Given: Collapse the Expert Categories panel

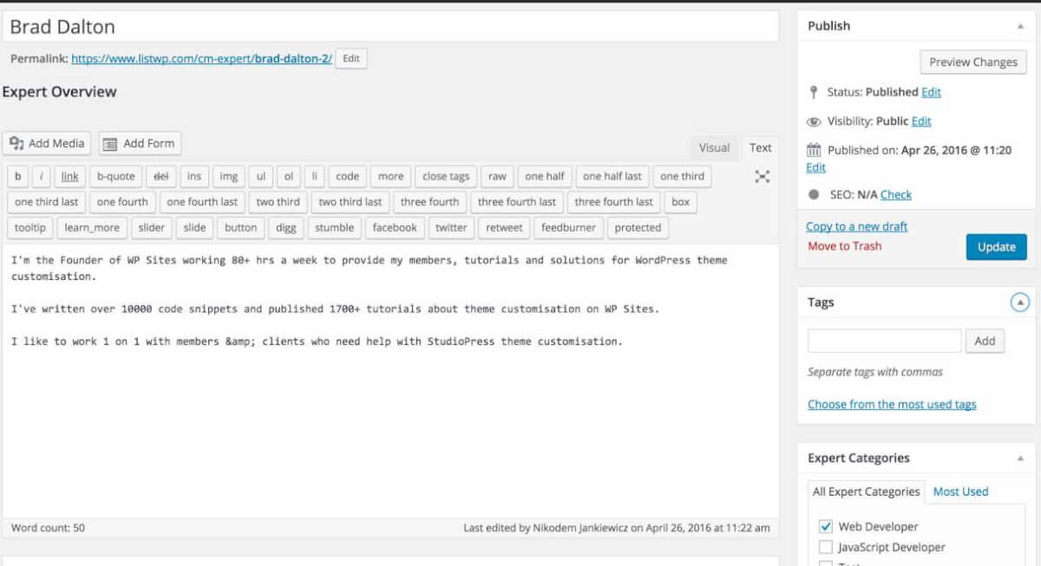Looking at the screenshot, I should tap(1020, 459).
